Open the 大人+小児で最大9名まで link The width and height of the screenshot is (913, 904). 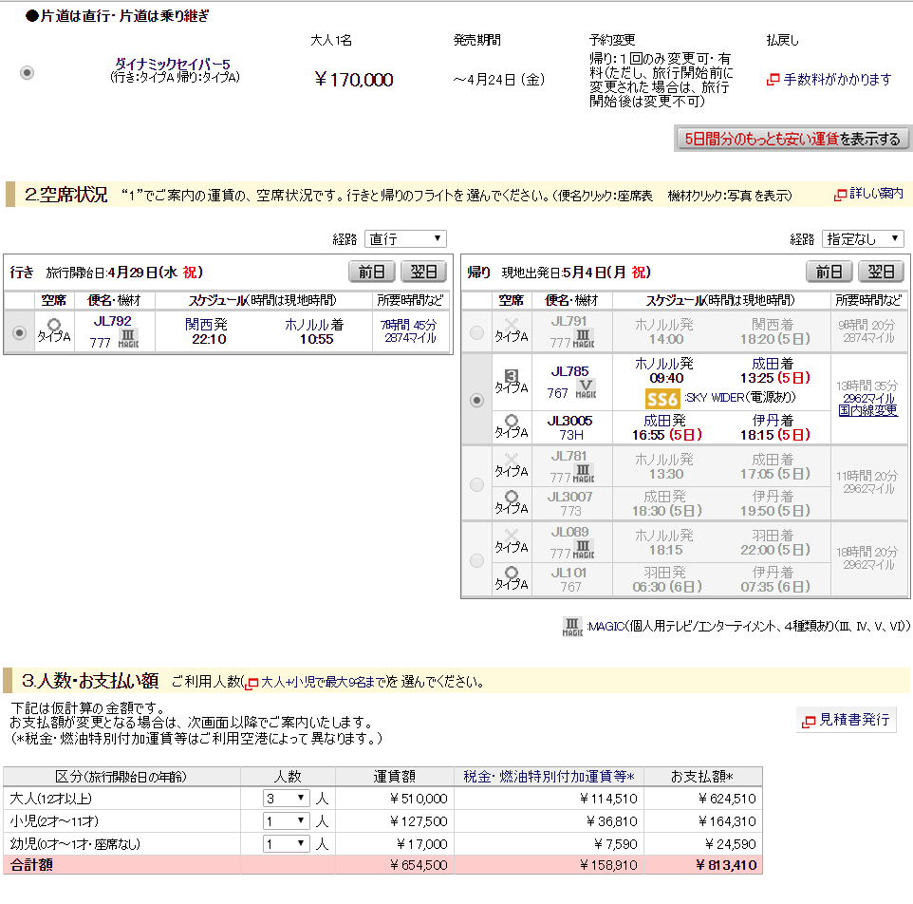point(322,682)
